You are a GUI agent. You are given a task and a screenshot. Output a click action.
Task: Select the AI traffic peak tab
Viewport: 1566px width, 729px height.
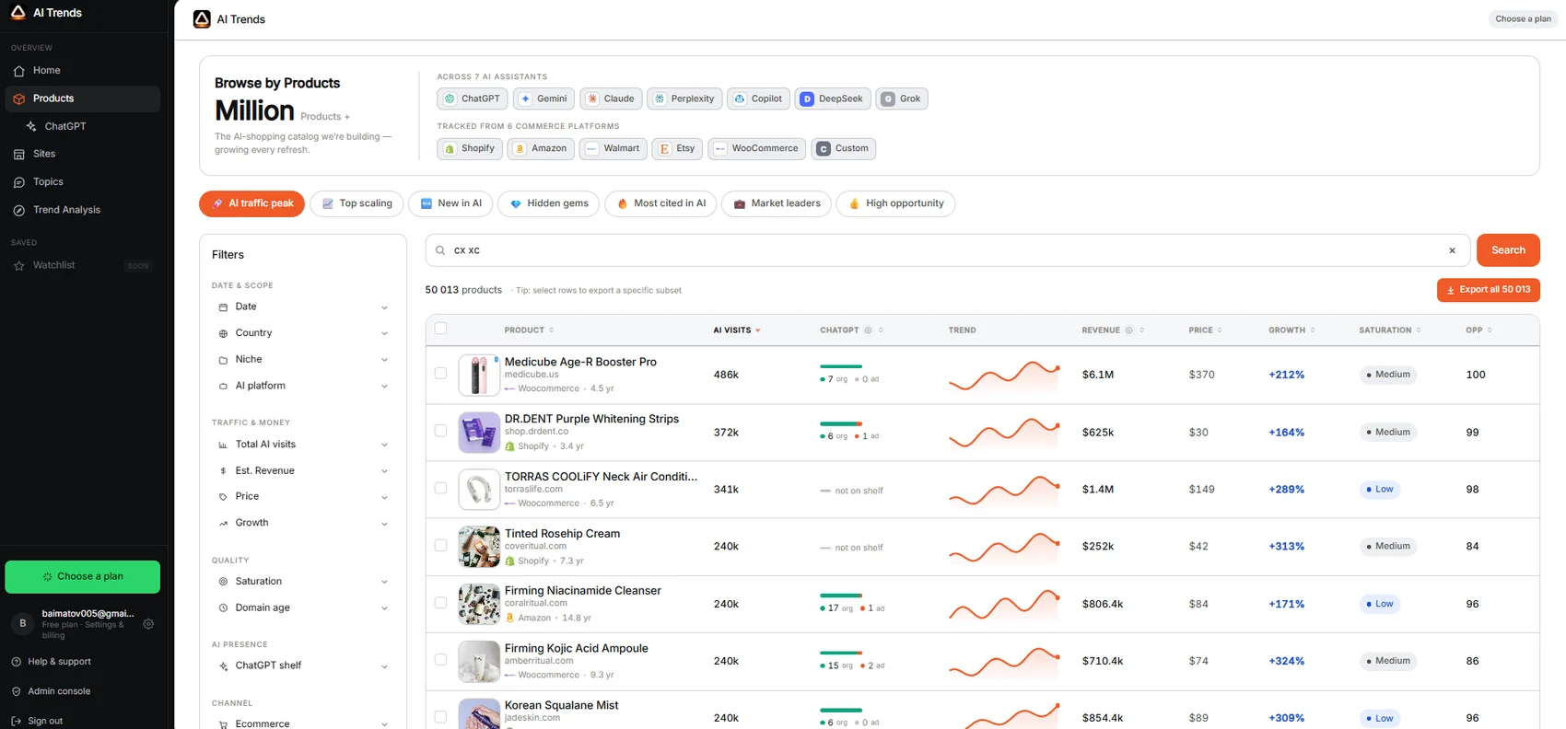click(x=251, y=203)
